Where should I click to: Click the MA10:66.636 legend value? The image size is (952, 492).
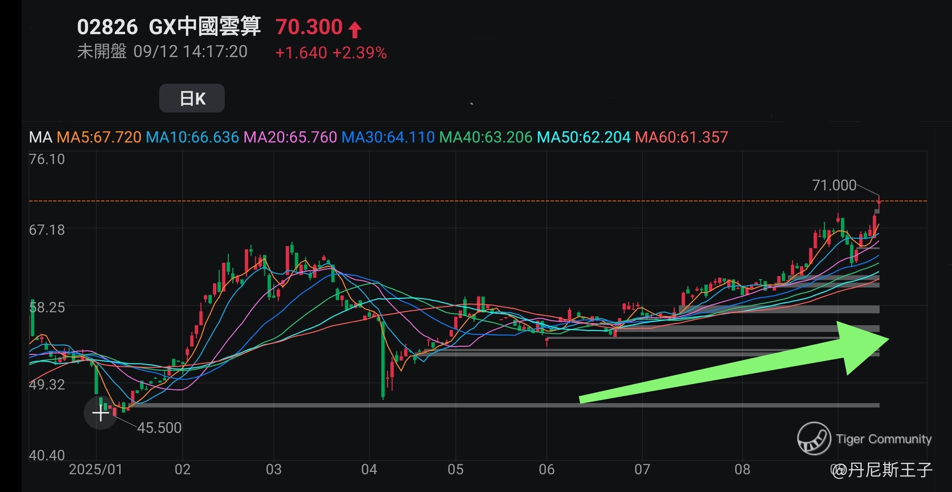(x=193, y=137)
